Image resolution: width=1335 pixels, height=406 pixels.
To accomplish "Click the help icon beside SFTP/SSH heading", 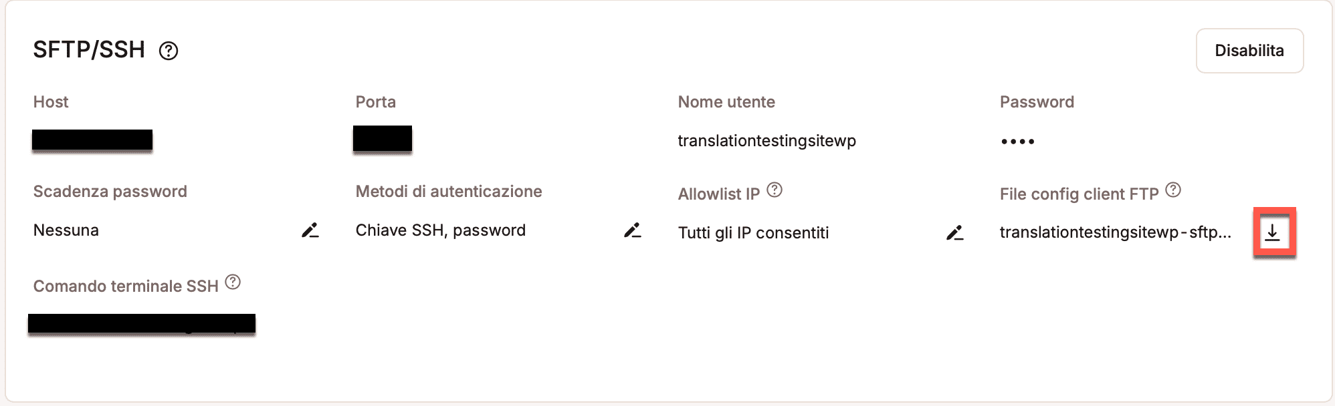I will [169, 51].
